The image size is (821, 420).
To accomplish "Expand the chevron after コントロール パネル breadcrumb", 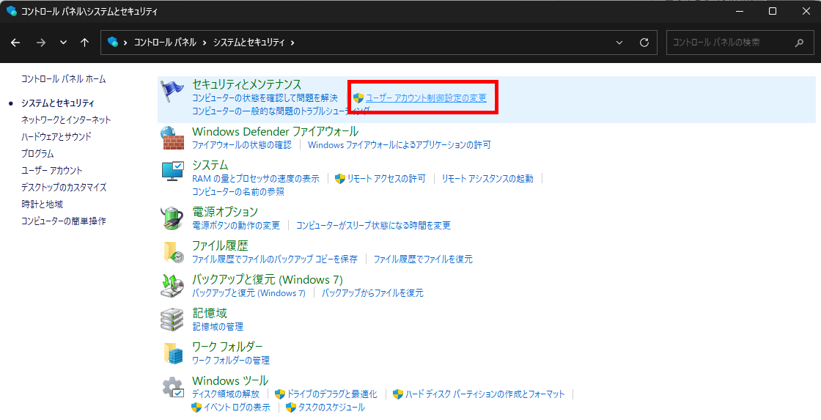I will tap(205, 43).
